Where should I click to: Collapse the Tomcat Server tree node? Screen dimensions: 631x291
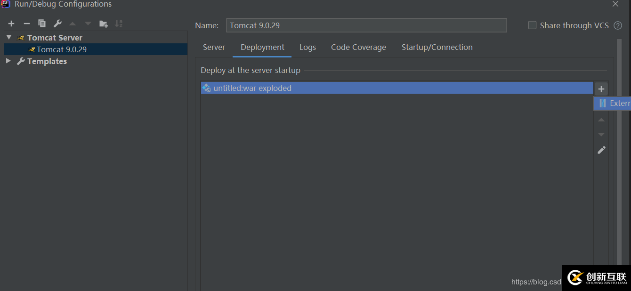click(x=9, y=37)
